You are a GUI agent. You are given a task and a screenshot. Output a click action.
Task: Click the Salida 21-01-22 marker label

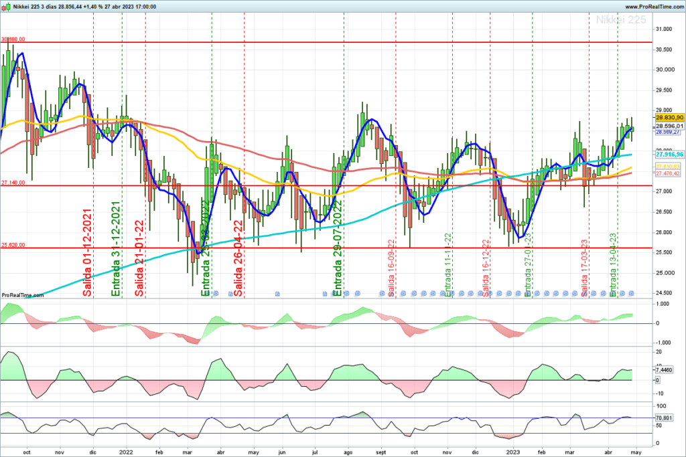[x=139, y=258]
